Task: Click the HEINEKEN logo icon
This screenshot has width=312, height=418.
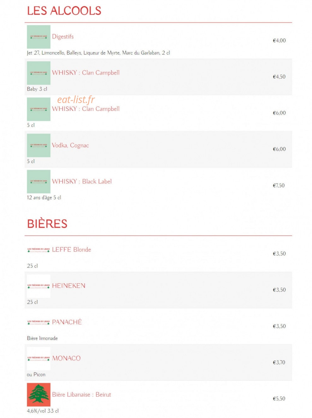Action: (x=38, y=286)
